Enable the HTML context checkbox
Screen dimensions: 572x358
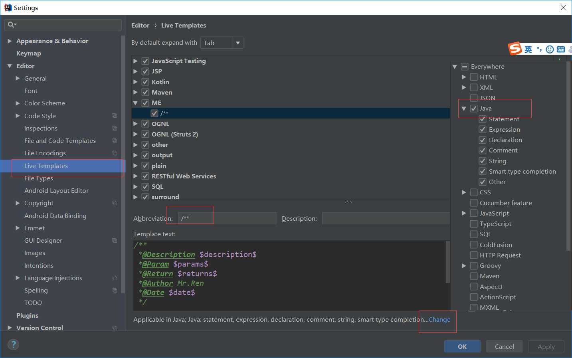[474, 77]
